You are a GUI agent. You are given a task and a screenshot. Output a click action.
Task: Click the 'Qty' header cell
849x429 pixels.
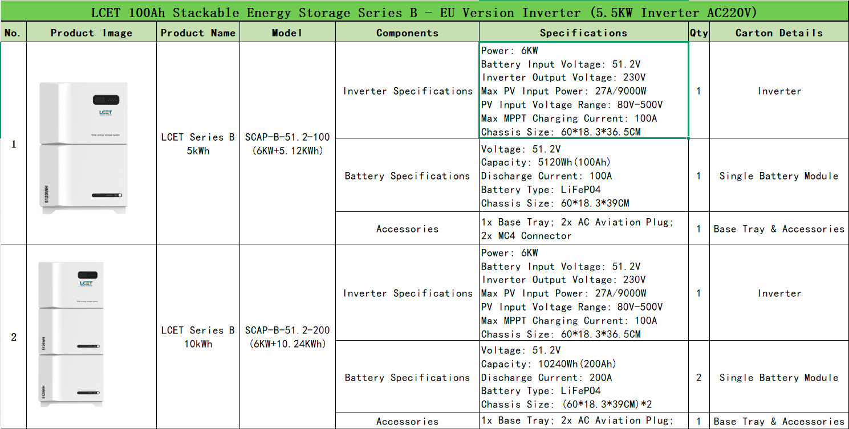698,33
